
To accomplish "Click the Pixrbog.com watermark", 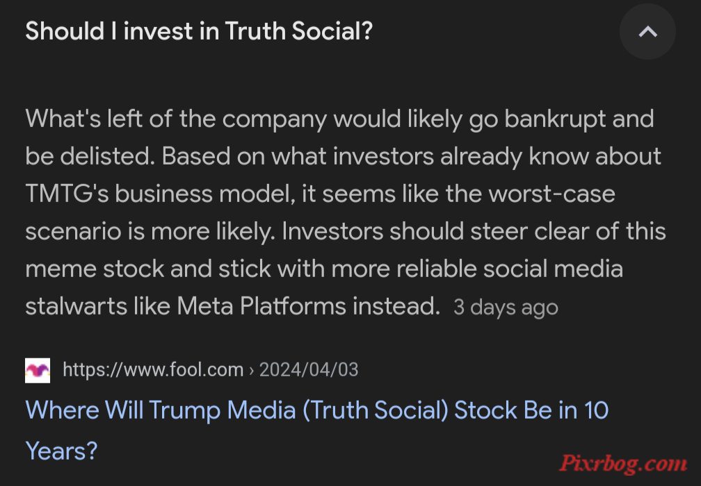I will point(623,463).
